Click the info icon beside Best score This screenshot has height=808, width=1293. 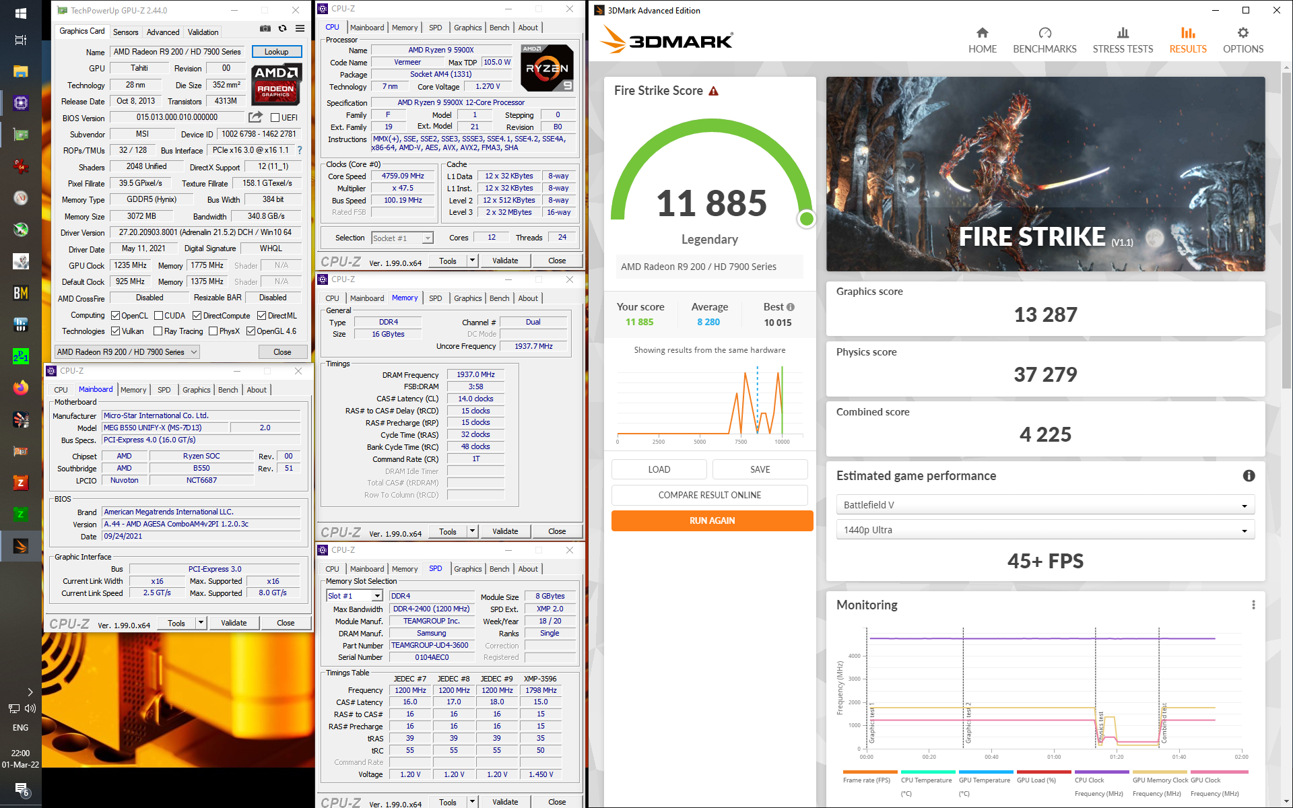coord(791,307)
